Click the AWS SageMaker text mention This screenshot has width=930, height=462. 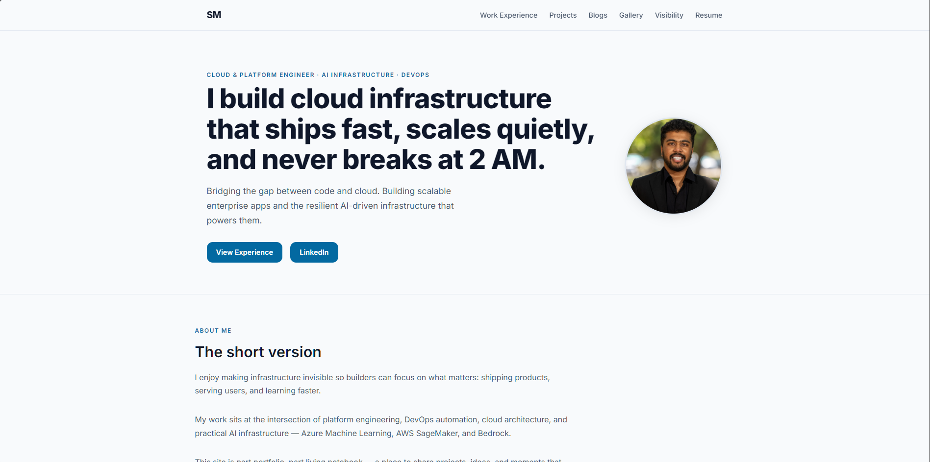[x=427, y=433]
